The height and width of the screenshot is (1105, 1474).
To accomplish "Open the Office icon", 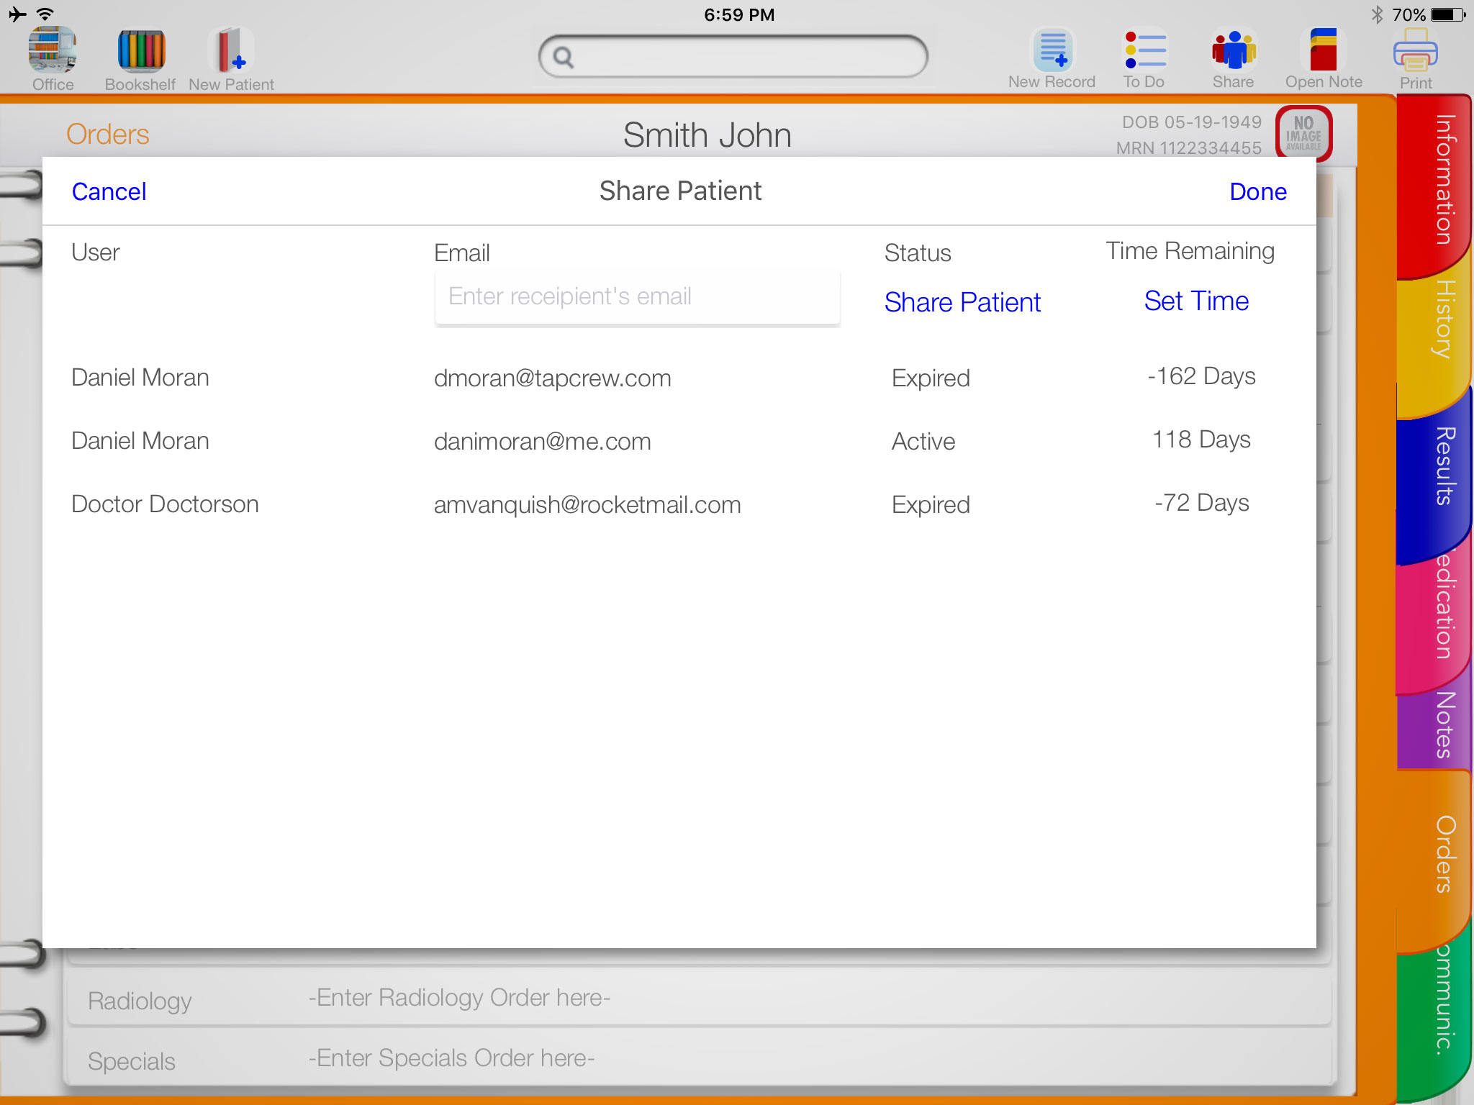I will 53,50.
